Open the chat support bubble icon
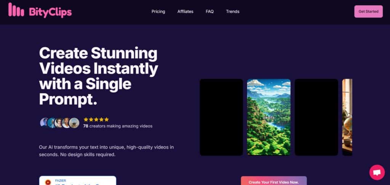 pos(377,172)
